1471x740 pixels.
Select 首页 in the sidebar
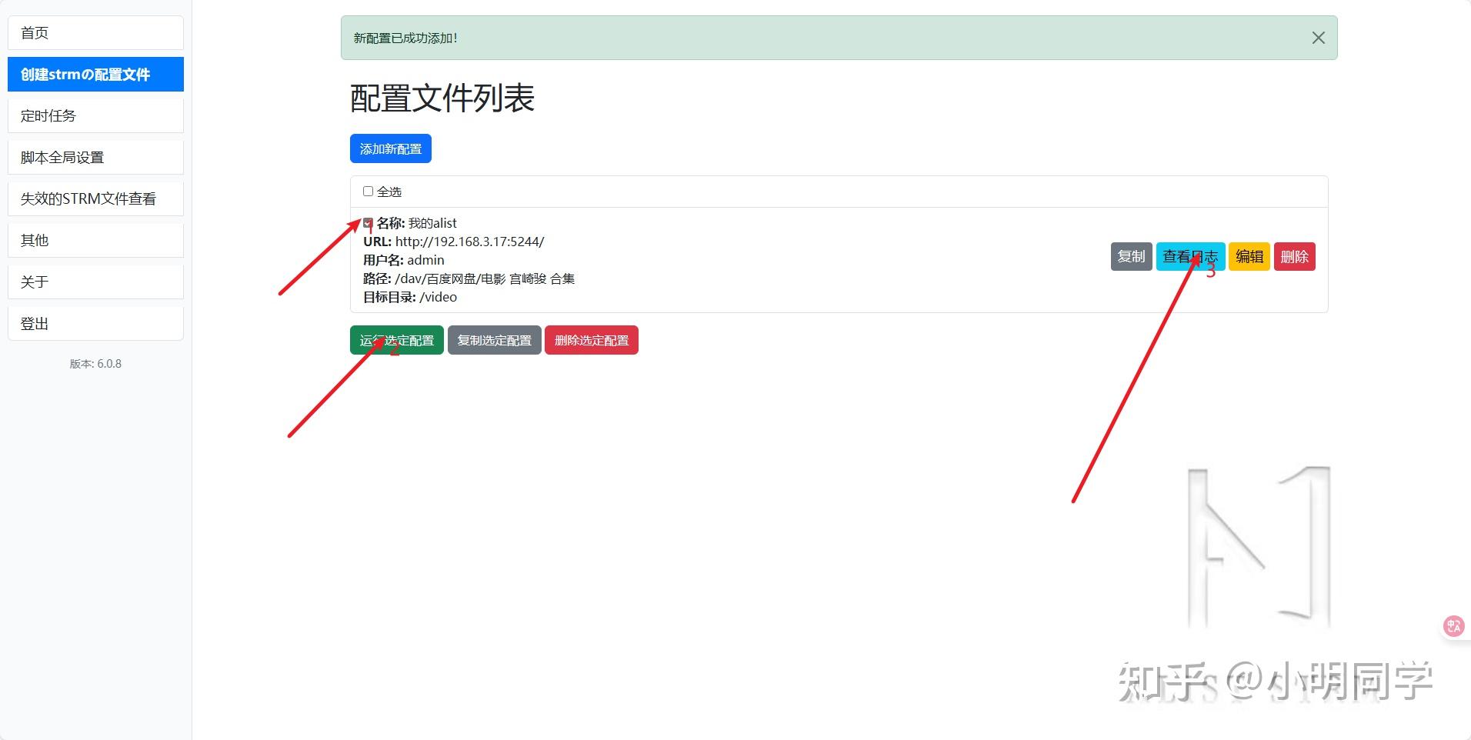tap(95, 32)
